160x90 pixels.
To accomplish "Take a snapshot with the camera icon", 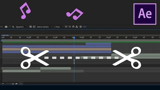I will 6,27.
